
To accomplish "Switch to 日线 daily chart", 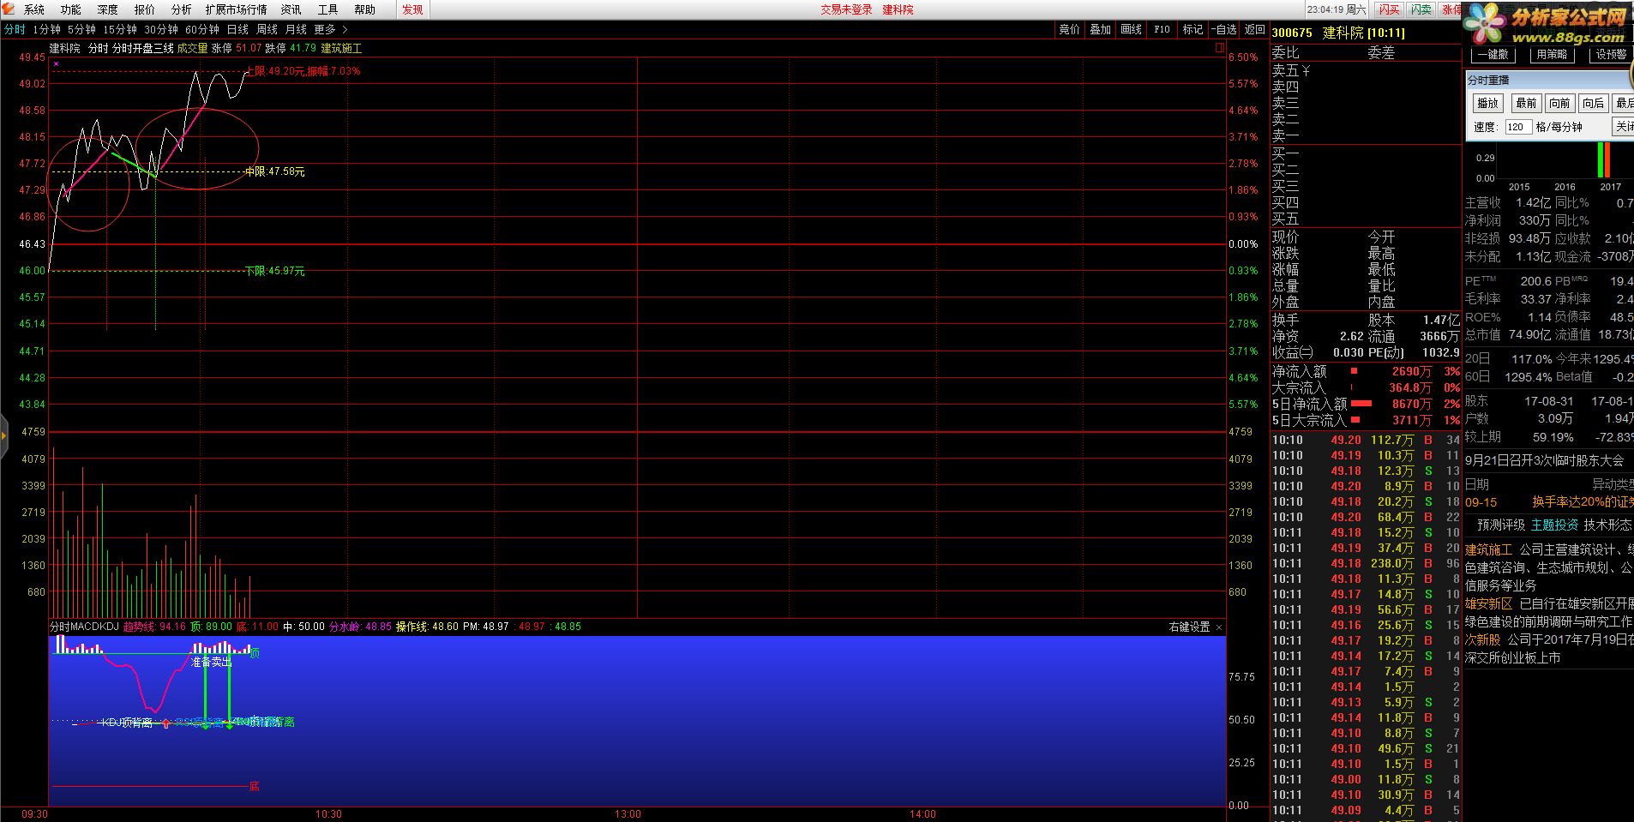I will (237, 29).
